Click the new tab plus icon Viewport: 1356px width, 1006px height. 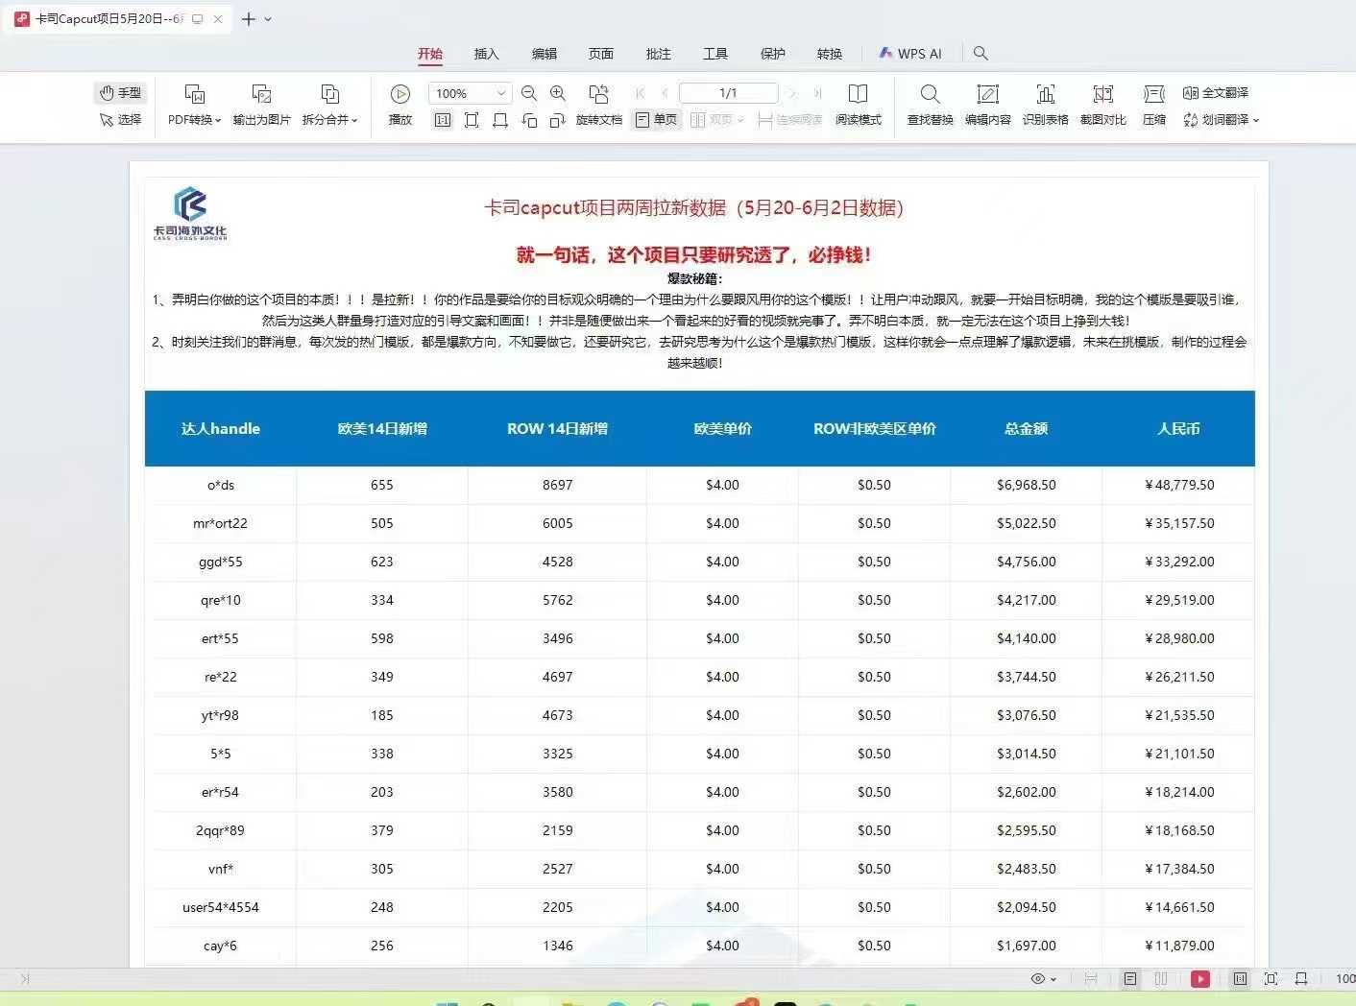(x=249, y=19)
